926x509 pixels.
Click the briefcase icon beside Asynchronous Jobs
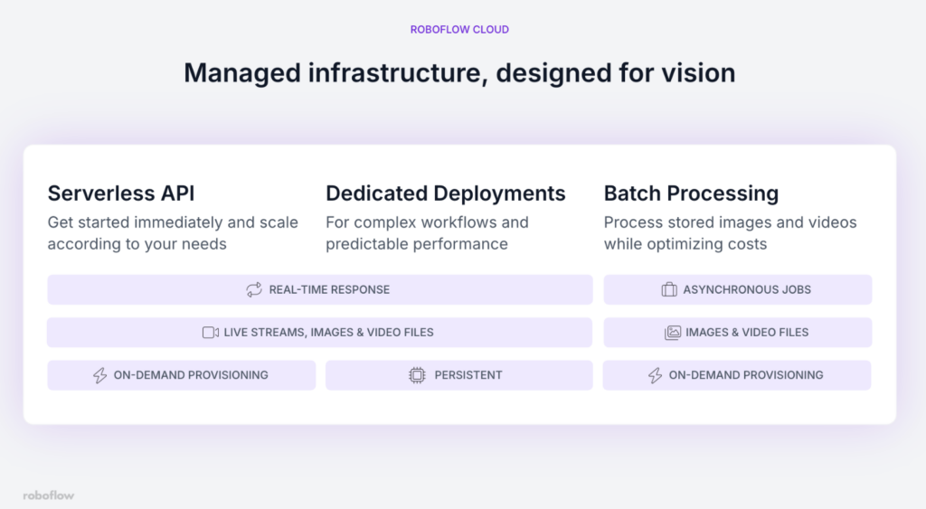point(669,289)
